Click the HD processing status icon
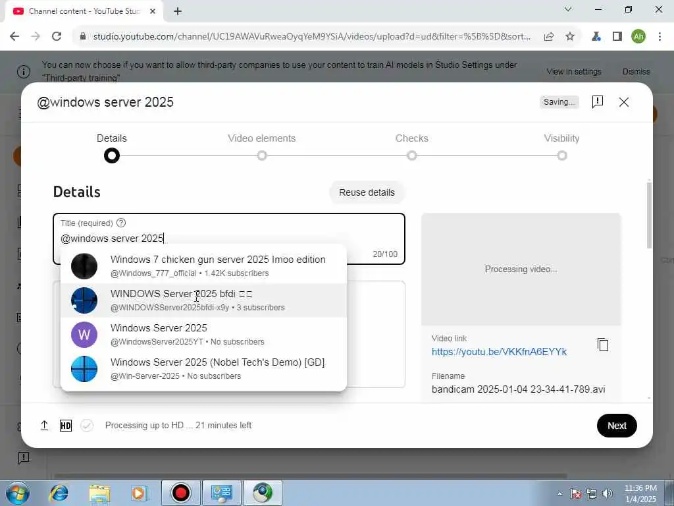This screenshot has height=506, width=674. click(66, 426)
